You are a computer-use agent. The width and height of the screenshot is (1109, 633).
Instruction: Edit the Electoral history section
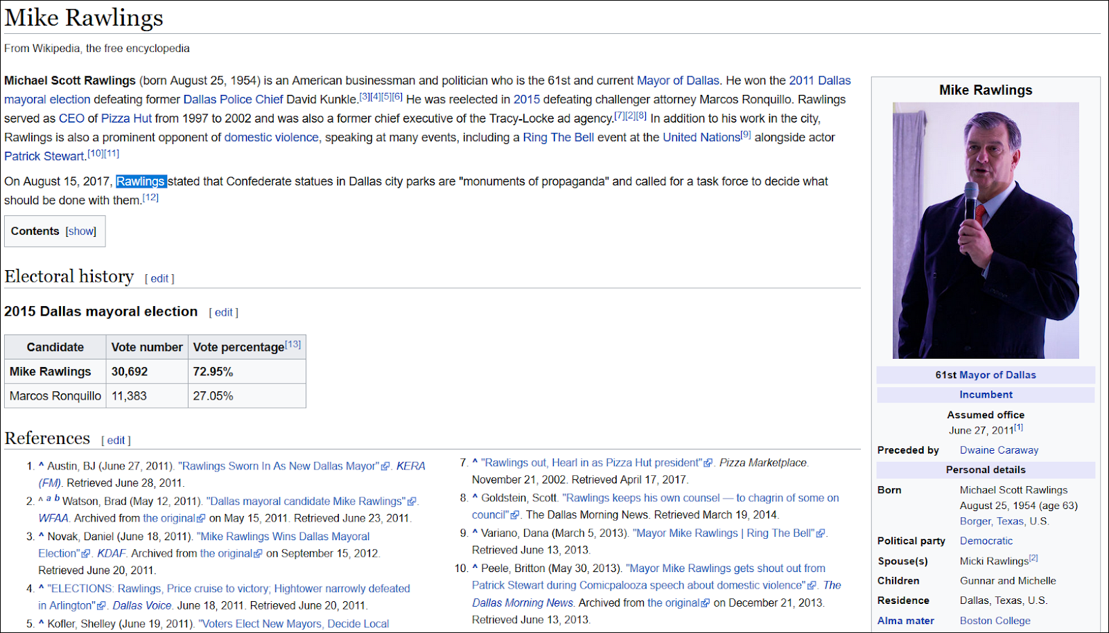tap(159, 278)
